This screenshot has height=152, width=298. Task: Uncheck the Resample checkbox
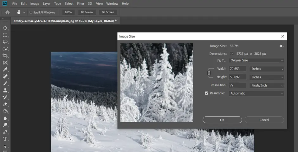(206, 93)
